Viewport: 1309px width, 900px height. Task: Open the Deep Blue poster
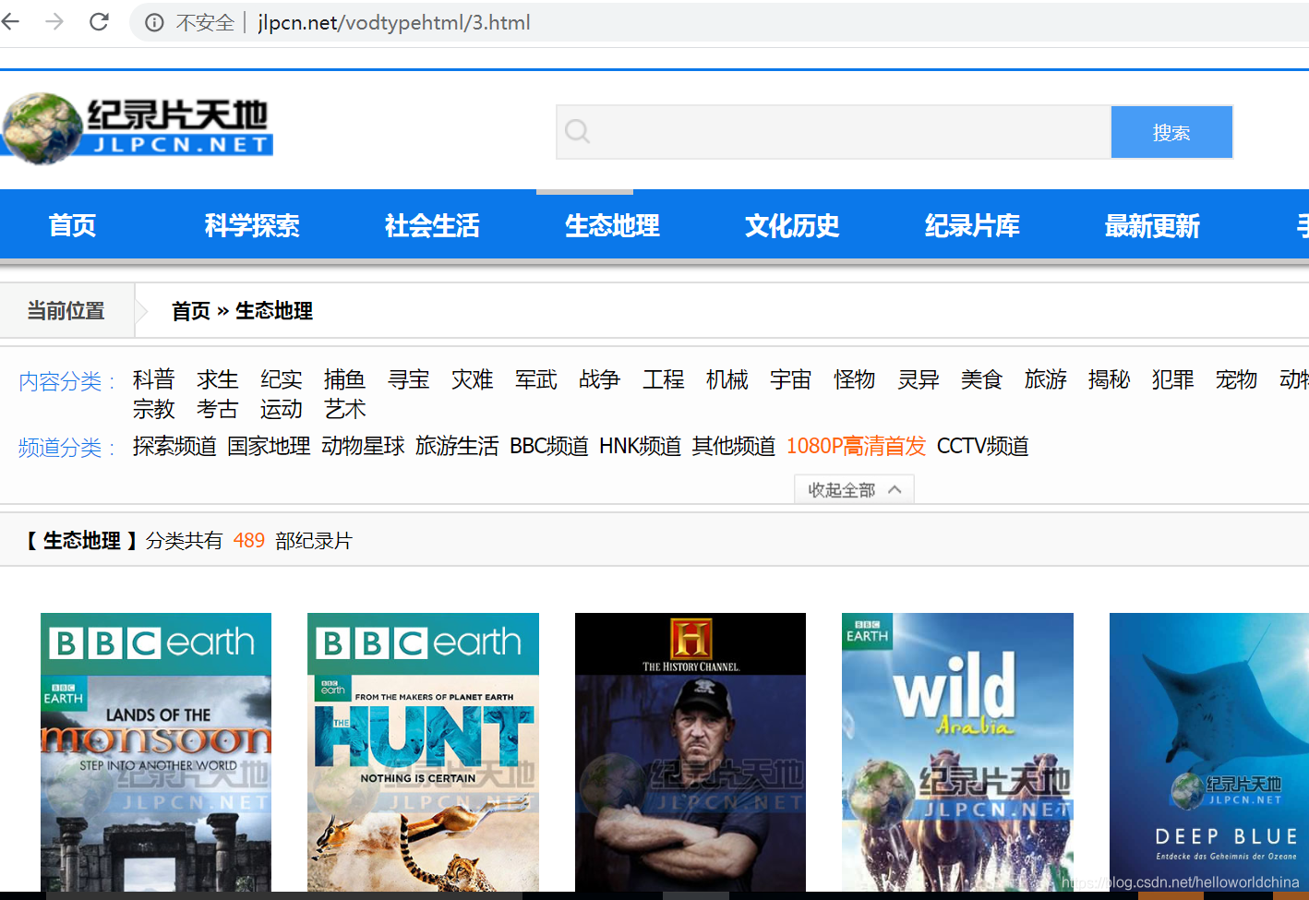1209,752
